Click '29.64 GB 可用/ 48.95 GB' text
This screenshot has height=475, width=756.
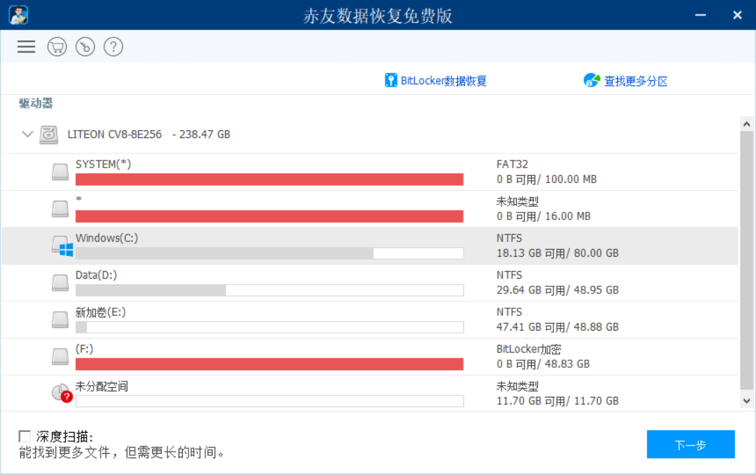pyautogui.click(x=558, y=291)
